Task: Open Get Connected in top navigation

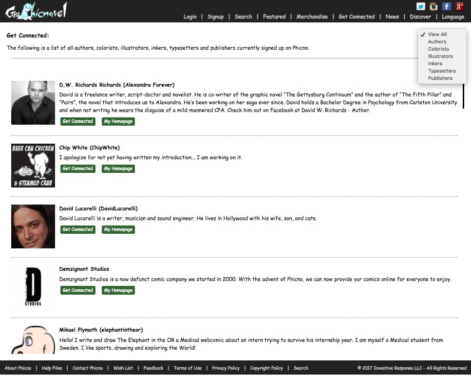Action: 357,17
